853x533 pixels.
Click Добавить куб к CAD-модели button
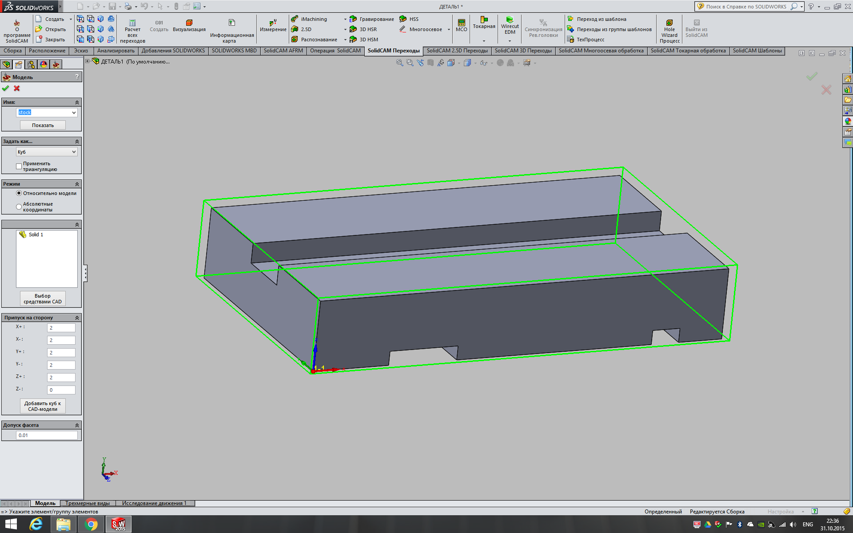coord(43,406)
